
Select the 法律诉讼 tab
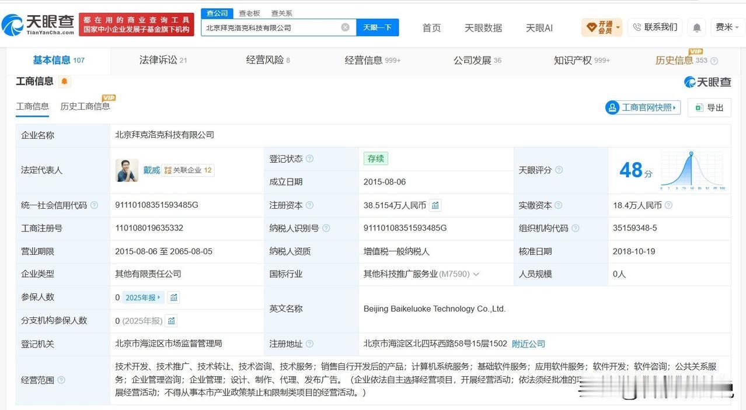coord(163,60)
